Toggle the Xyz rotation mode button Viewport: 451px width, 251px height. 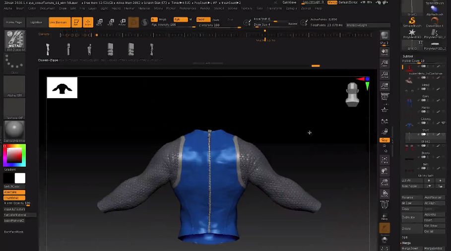tap(385, 140)
